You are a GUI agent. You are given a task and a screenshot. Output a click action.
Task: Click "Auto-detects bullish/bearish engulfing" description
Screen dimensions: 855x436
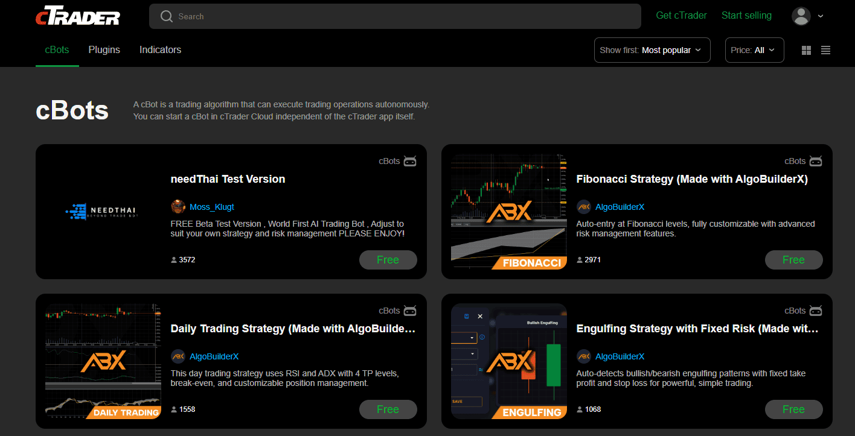691,378
